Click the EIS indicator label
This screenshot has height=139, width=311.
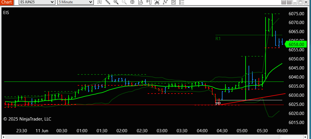tap(6, 13)
